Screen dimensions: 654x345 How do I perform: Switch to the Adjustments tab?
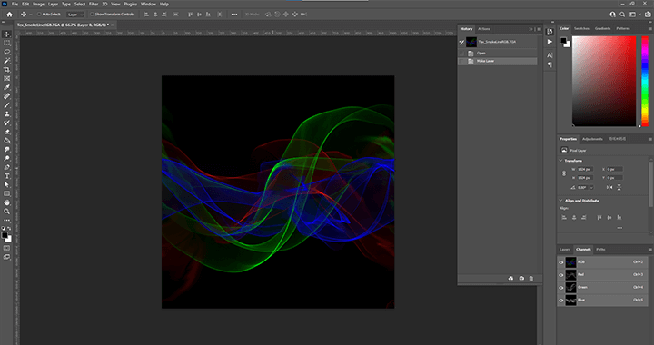tap(592, 139)
